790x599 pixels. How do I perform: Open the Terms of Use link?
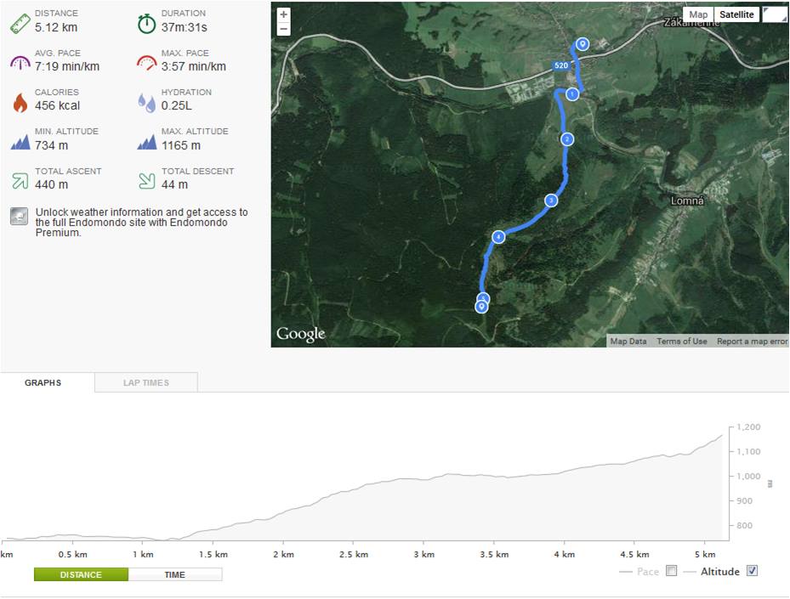pyautogui.click(x=682, y=342)
